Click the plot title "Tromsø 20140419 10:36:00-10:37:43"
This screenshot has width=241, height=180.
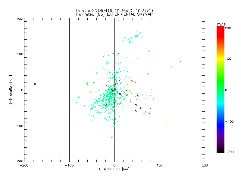coord(114,10)
